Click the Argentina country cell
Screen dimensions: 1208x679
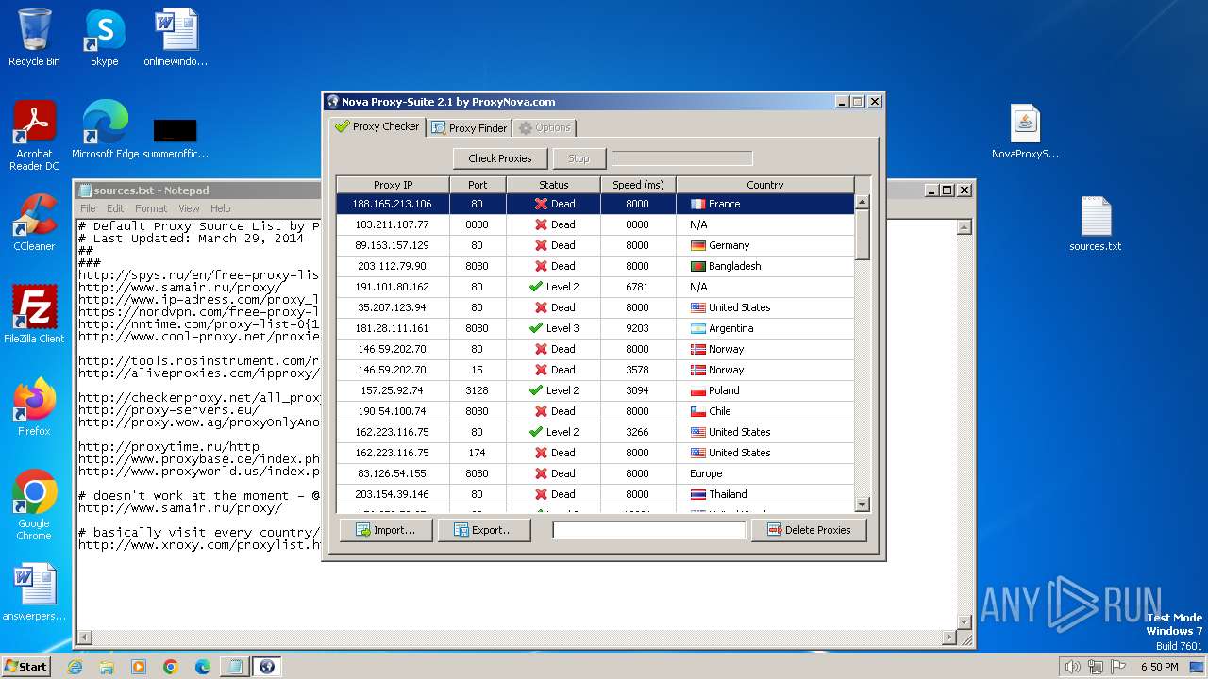(765, 328)
